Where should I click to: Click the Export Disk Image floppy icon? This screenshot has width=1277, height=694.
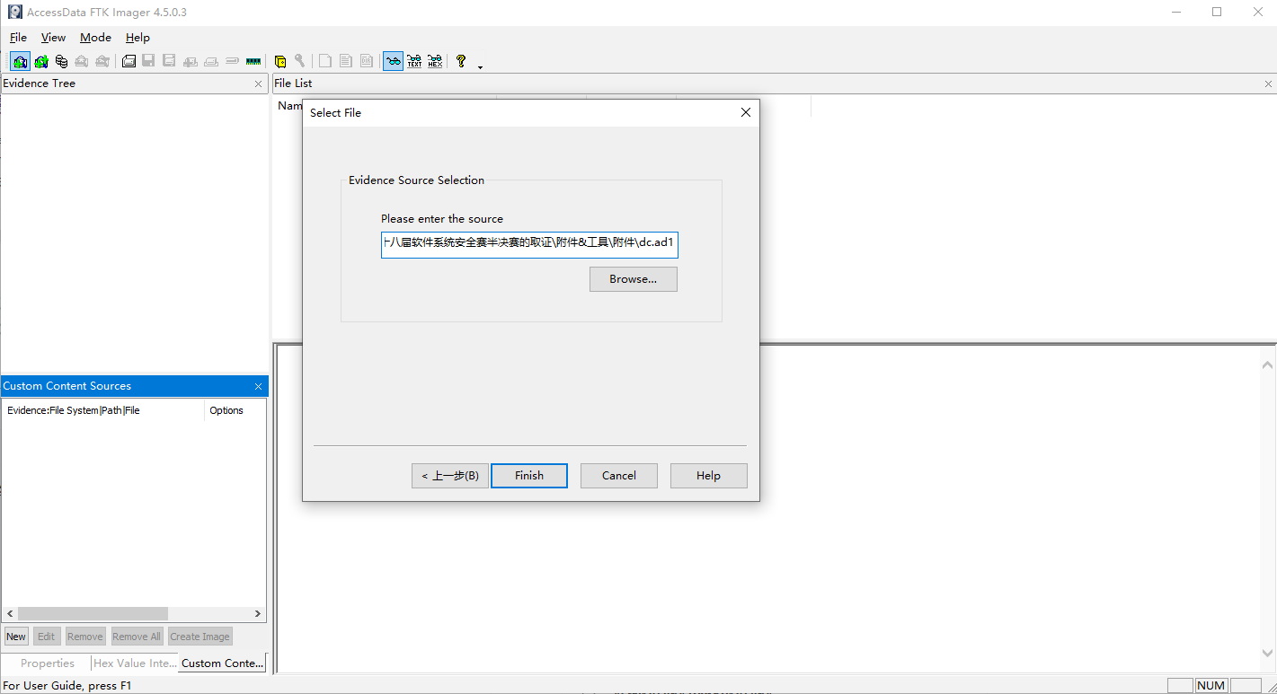click(x=148, y=61)
